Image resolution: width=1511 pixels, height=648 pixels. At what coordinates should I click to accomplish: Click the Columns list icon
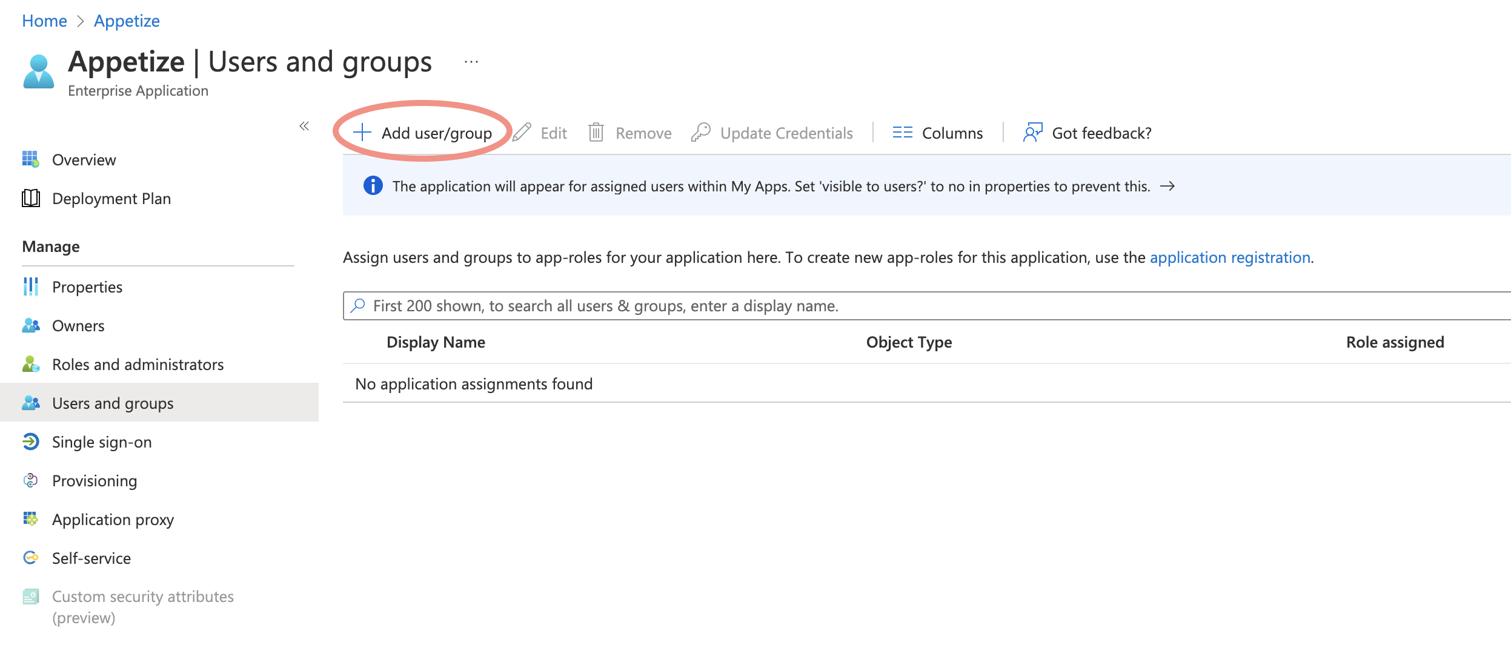click(902, 133)
